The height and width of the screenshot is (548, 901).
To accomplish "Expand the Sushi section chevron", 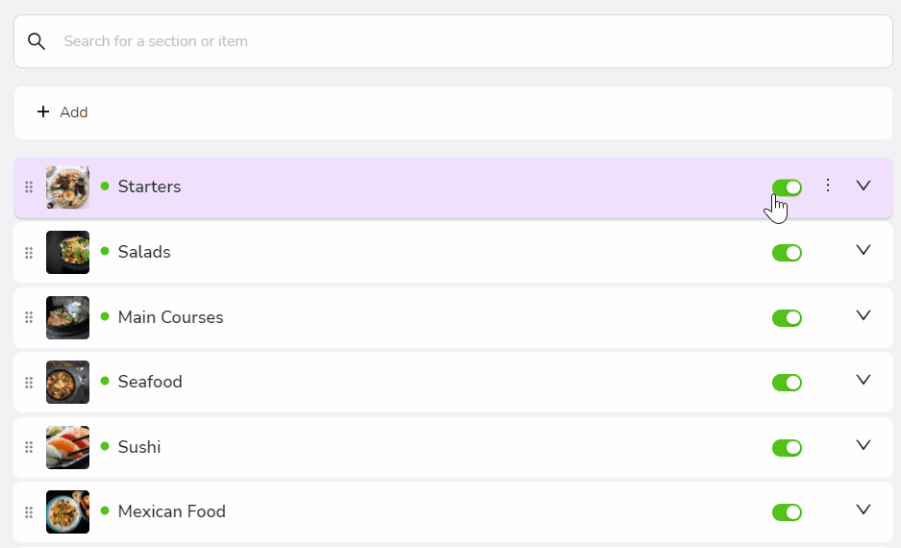I will click(863, 445).
